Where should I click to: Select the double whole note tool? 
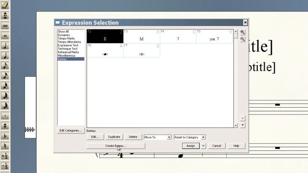click(x=5, y=25)
